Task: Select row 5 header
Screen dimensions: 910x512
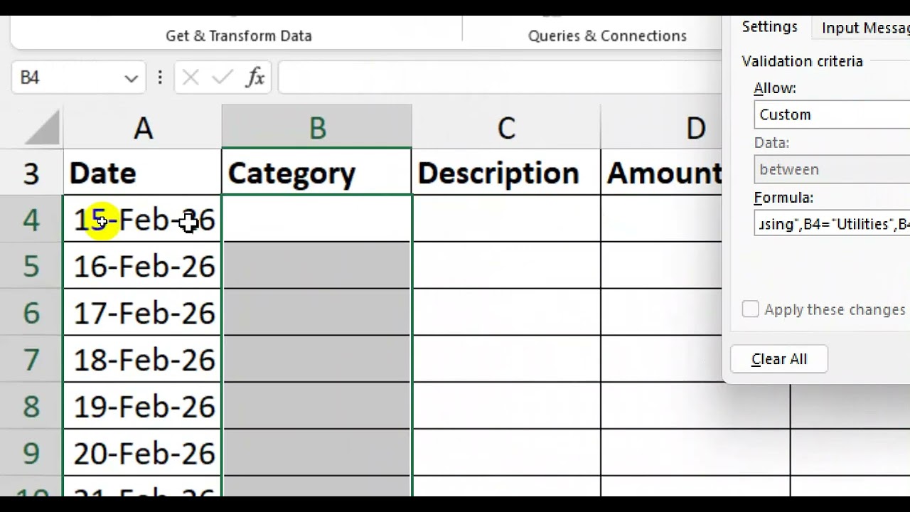Action: click(31, 266)
